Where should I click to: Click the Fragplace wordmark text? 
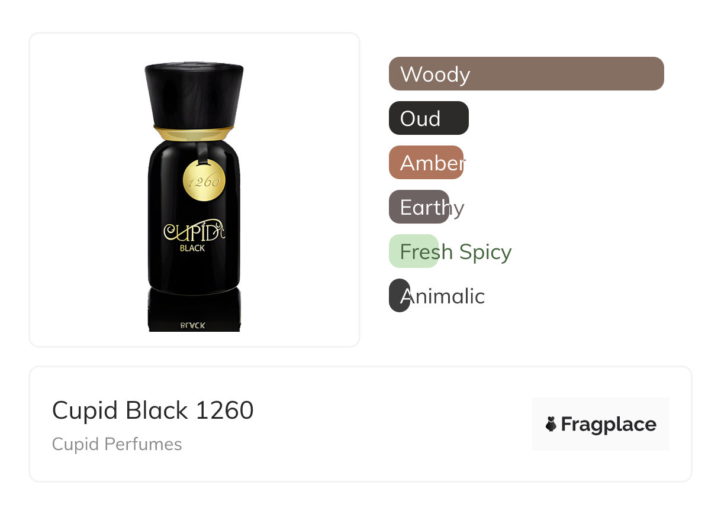pyautogui.click(x=609, y=424)
